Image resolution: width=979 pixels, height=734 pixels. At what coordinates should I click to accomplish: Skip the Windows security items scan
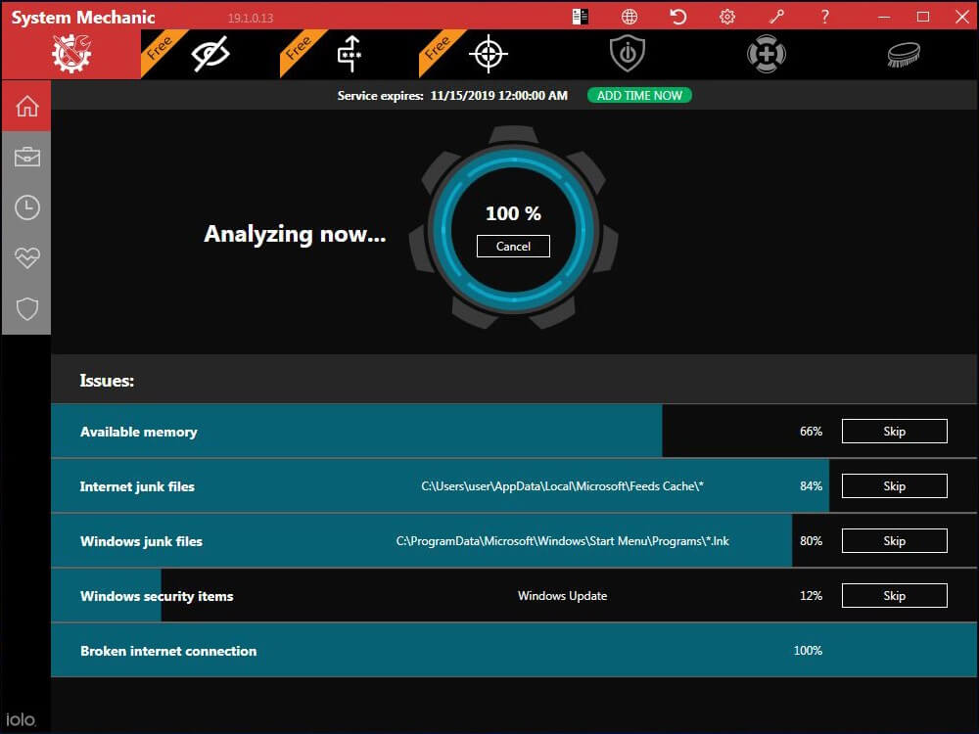(894, 596)
